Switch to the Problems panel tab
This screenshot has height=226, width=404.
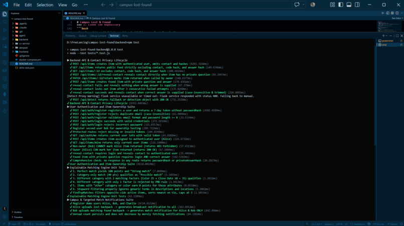[x=70, y=36]
